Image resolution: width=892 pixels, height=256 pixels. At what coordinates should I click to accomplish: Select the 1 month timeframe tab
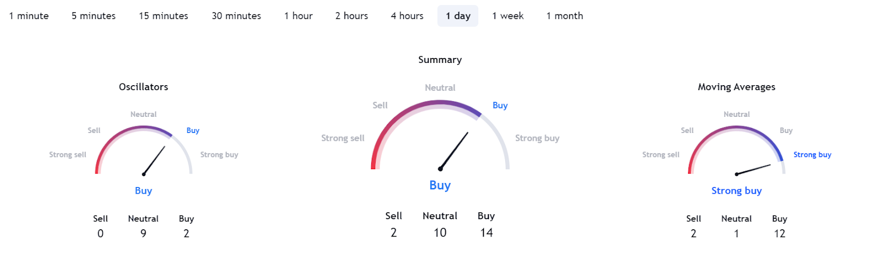coord(565,16)
